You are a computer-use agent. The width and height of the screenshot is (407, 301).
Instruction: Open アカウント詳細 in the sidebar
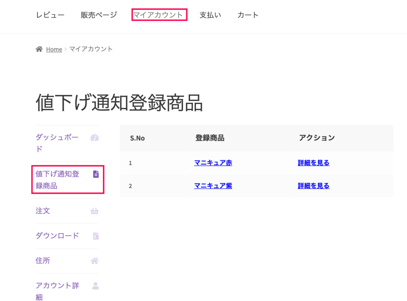pos(57,291)
